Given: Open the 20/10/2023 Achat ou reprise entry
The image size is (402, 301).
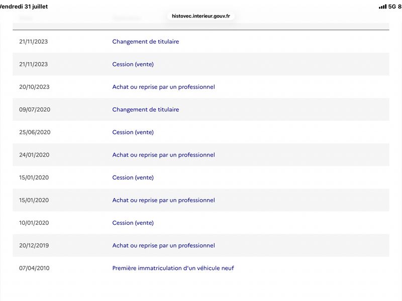Looking at the screenshot, I should 164,87.
